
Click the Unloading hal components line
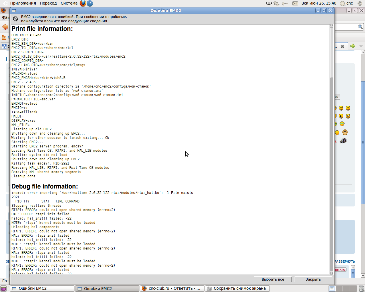pos(35,227)
